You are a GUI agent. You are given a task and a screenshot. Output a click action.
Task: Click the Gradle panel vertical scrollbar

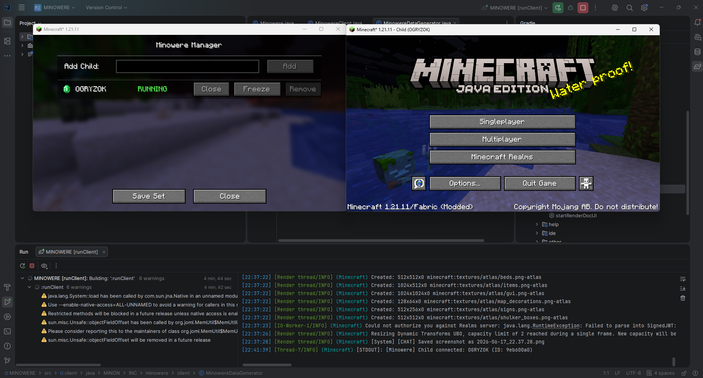[x=688, y=163]
